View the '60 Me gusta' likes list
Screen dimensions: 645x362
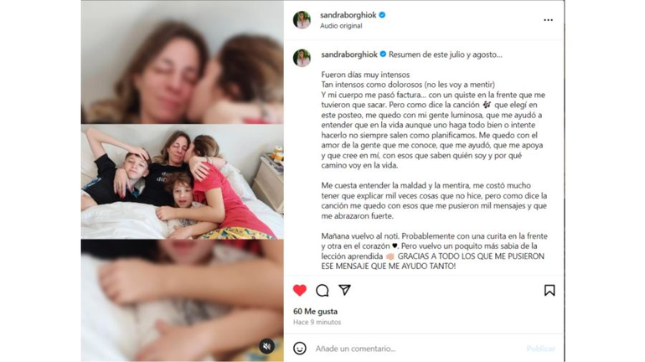click(315, 312)
